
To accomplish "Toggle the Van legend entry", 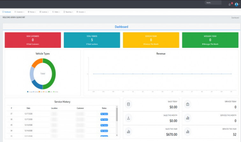I will (x=41, y=92).
